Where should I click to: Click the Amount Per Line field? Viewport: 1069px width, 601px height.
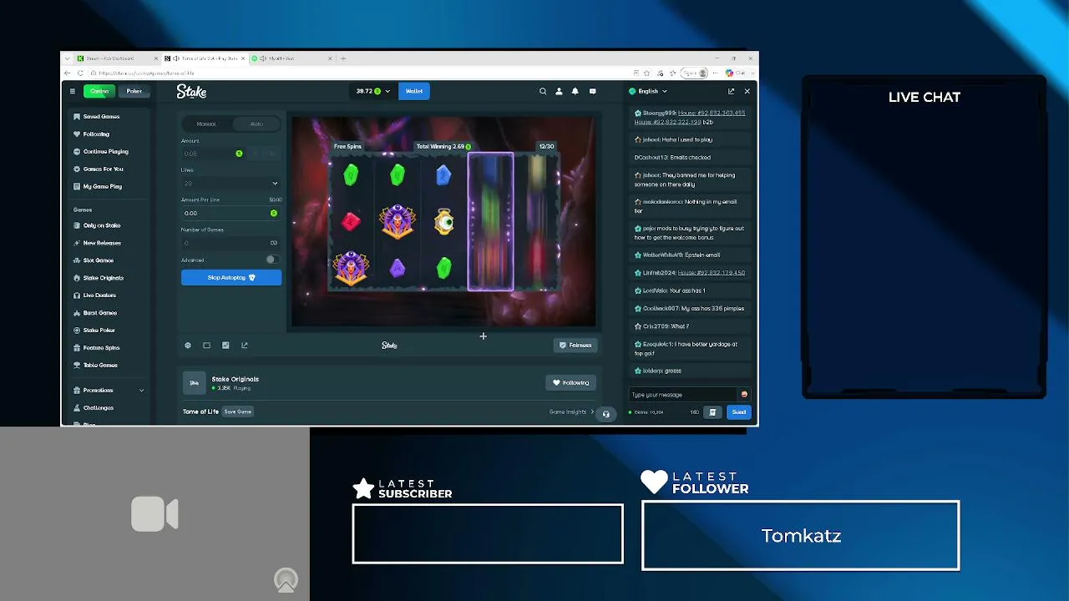click(x=231, y=214)
